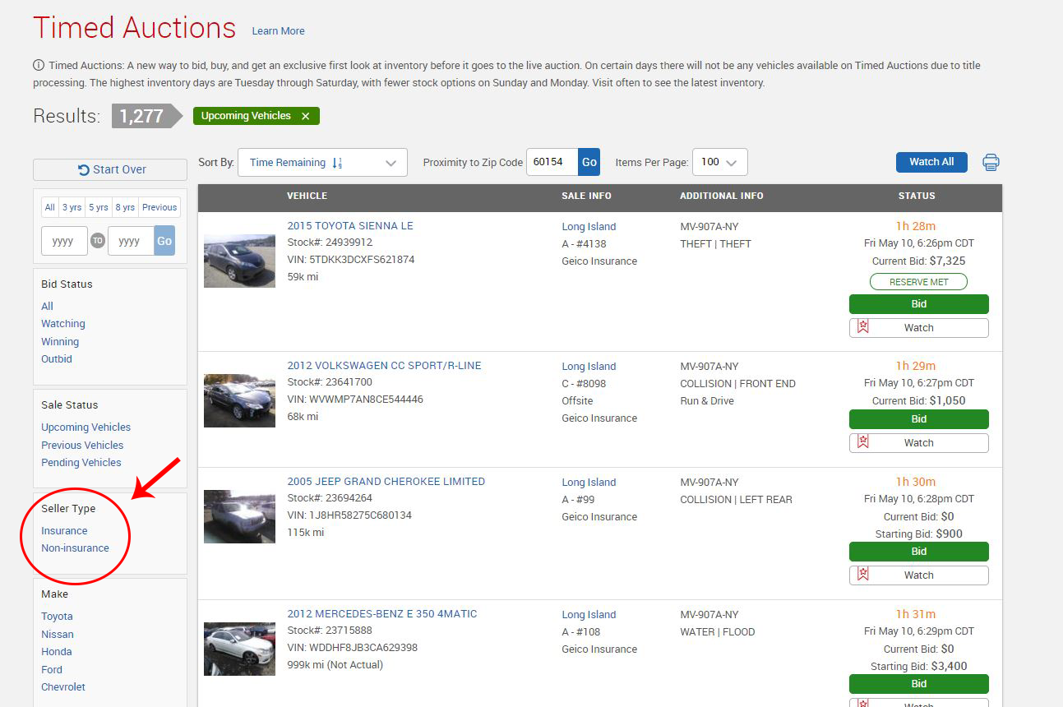Click Long Island link in Volkswagen CC row
The width and height of the screenshot is (1063, 707).
tap(589, 367)
